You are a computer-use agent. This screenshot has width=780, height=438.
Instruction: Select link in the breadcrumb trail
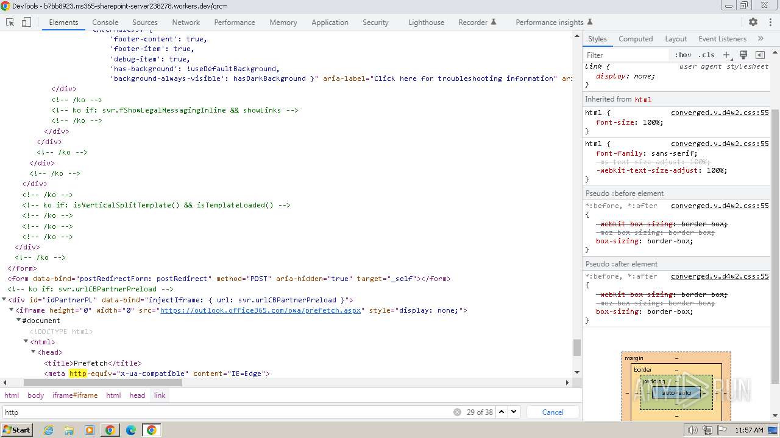pyautogui.click(x=160, y=395)
